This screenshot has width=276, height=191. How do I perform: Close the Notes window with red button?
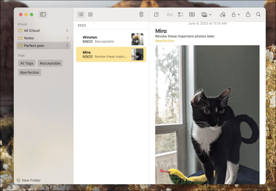(x=21, y=15)
